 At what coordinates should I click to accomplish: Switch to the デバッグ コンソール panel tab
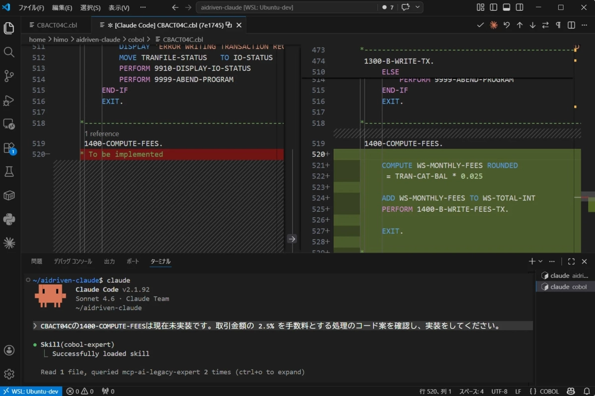tap(73, 261)
